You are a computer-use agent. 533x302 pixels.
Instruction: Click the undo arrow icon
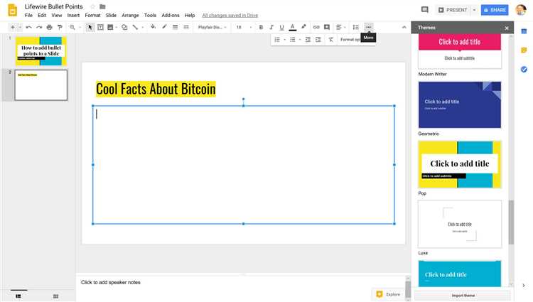click(29, 27)
